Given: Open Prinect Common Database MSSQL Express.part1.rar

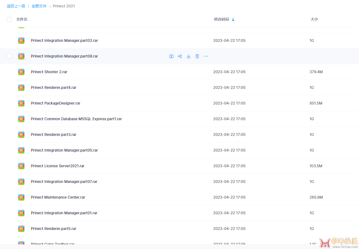Looking at the screenshot, I should pos(76,119).
